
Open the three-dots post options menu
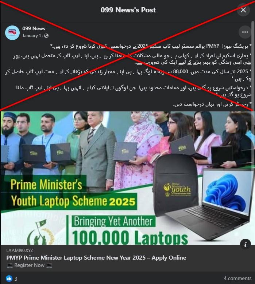pos(245,32)
